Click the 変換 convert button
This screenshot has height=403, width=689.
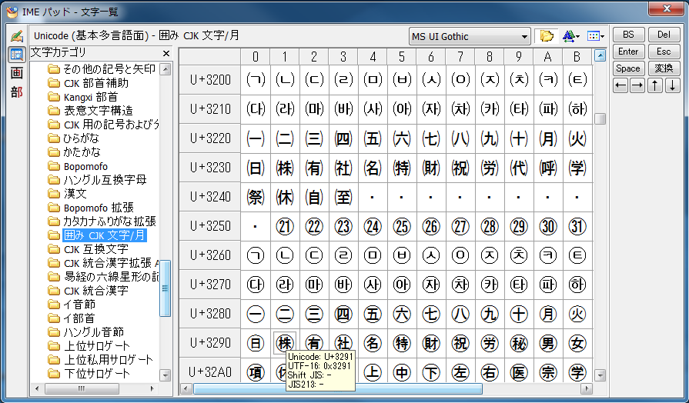click(664, 68)
